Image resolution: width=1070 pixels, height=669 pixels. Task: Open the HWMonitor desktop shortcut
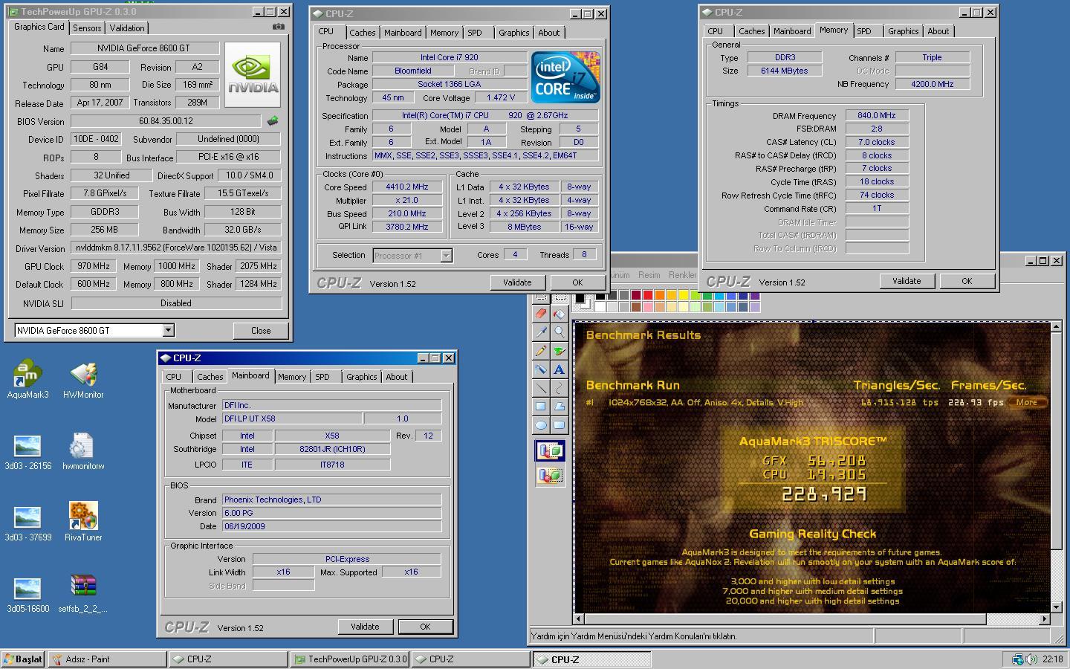[83, 380]
